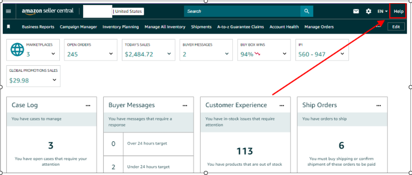Screen dimensions: 412x175
Task: Select the Under 24 hours target row
Action: pos(148,164)
